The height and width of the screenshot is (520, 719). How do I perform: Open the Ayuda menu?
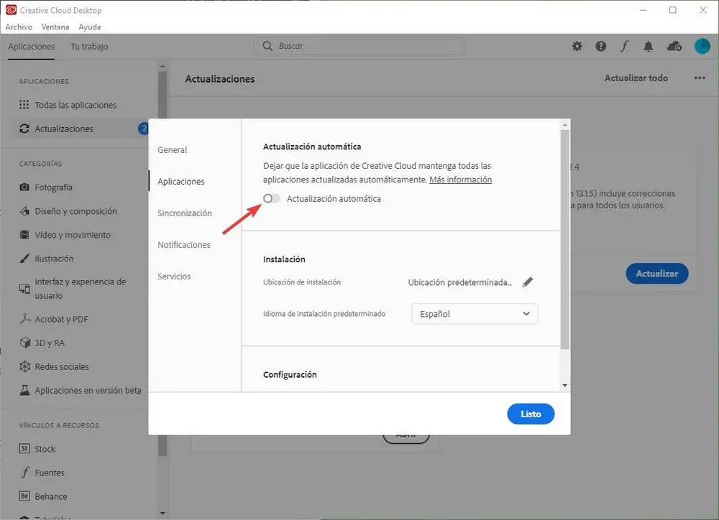(x=89, y=27)
